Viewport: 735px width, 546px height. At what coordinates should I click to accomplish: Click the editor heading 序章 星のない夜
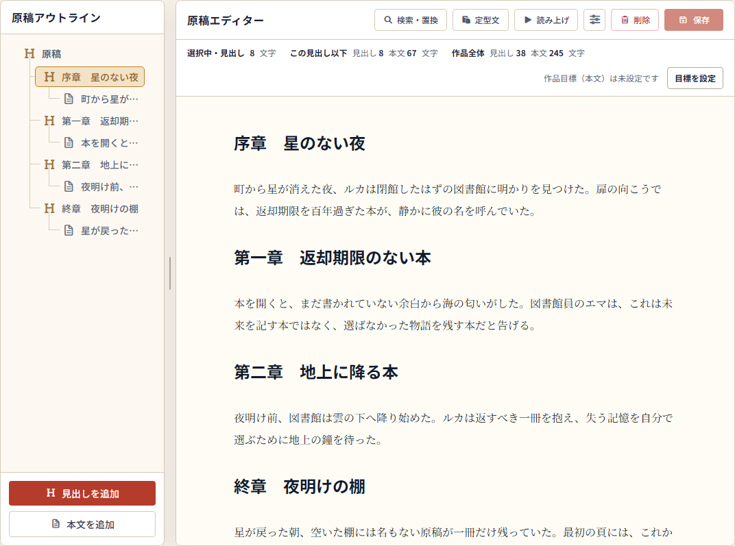(x=300, y=144)
